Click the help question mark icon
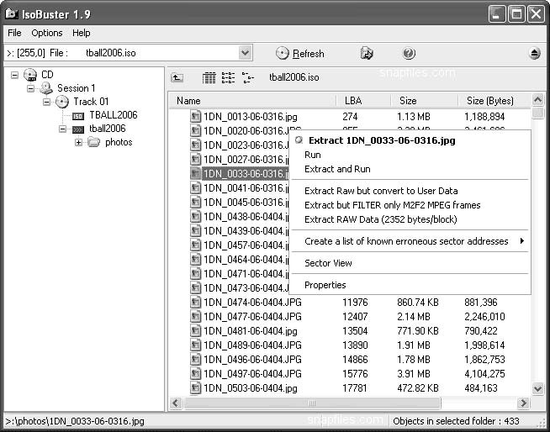This screenshot has height=432, width=550. 409,53
